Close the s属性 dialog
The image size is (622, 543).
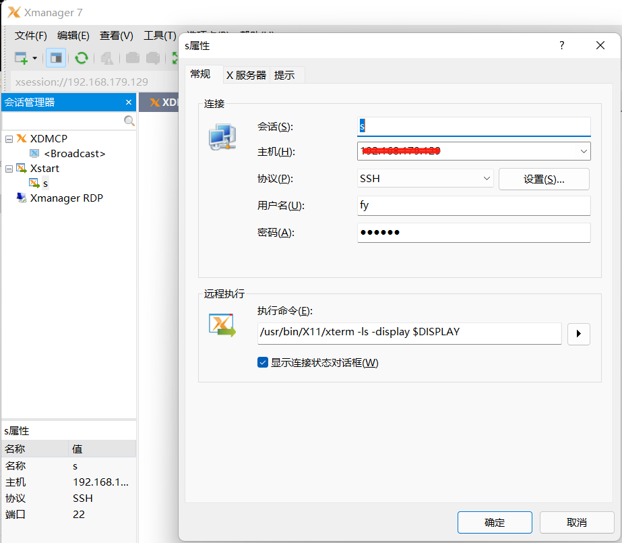pos(600,45)
